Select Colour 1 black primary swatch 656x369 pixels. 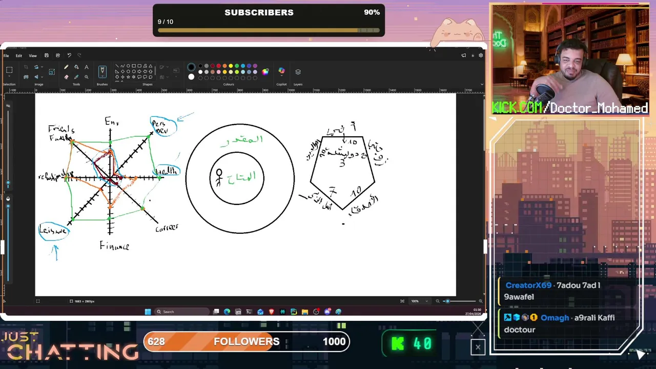point(191,67)
